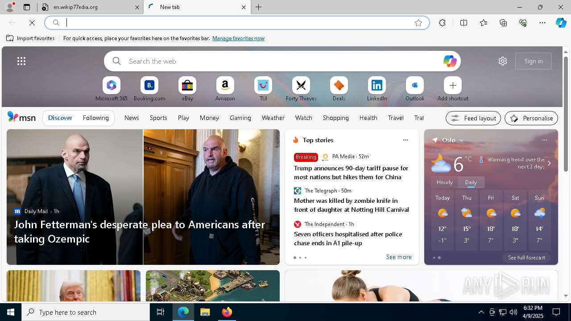
Task: Stop loading the page button
Action: [x=33, y=23]
